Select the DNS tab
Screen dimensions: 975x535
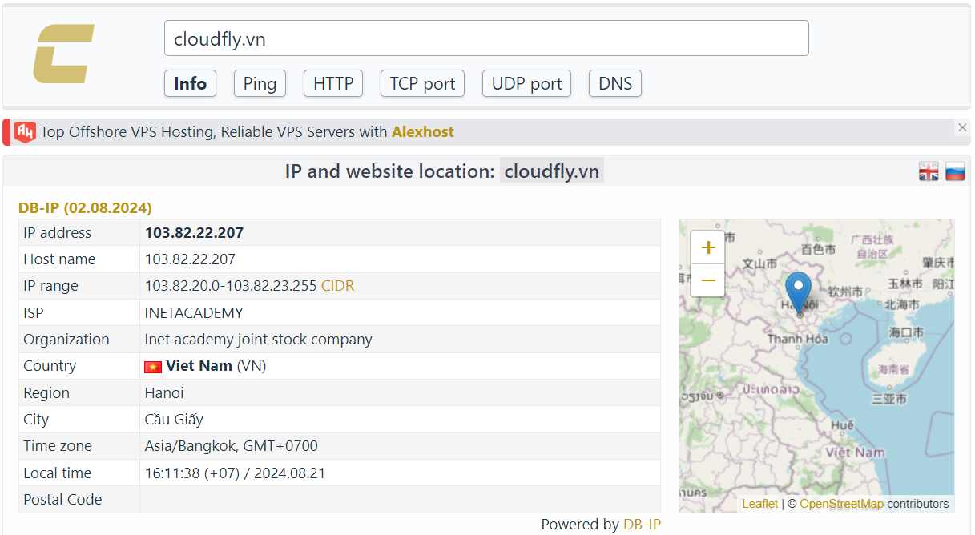coord(615,83)
